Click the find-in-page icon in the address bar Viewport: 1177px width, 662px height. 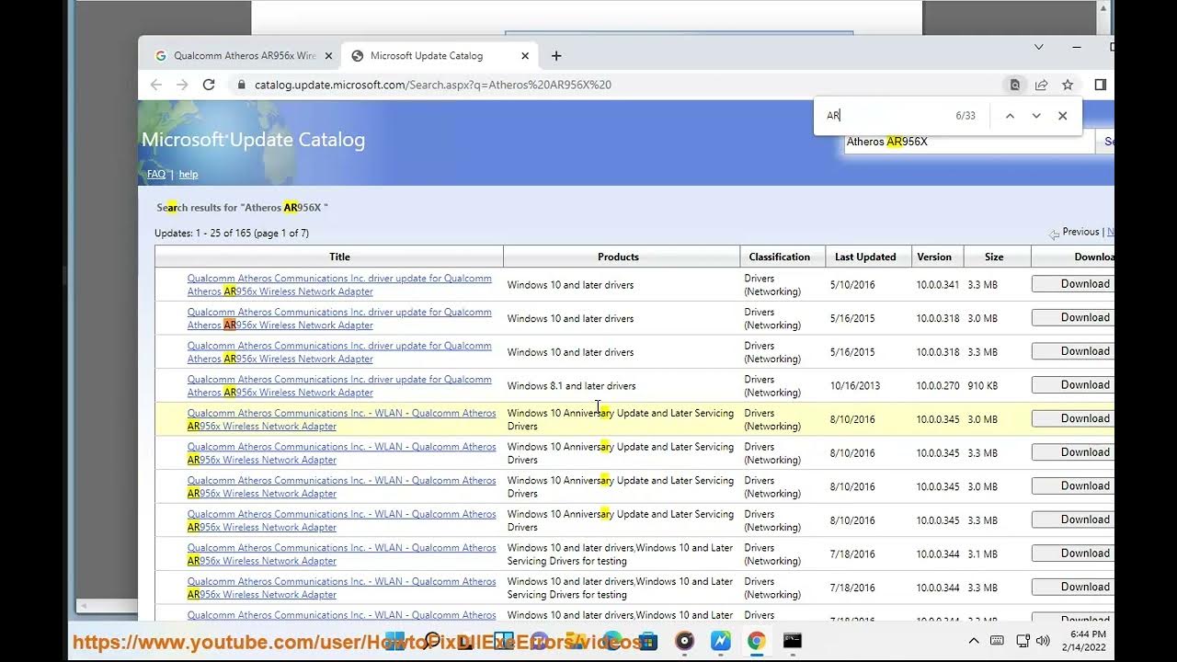point(1015,85)
